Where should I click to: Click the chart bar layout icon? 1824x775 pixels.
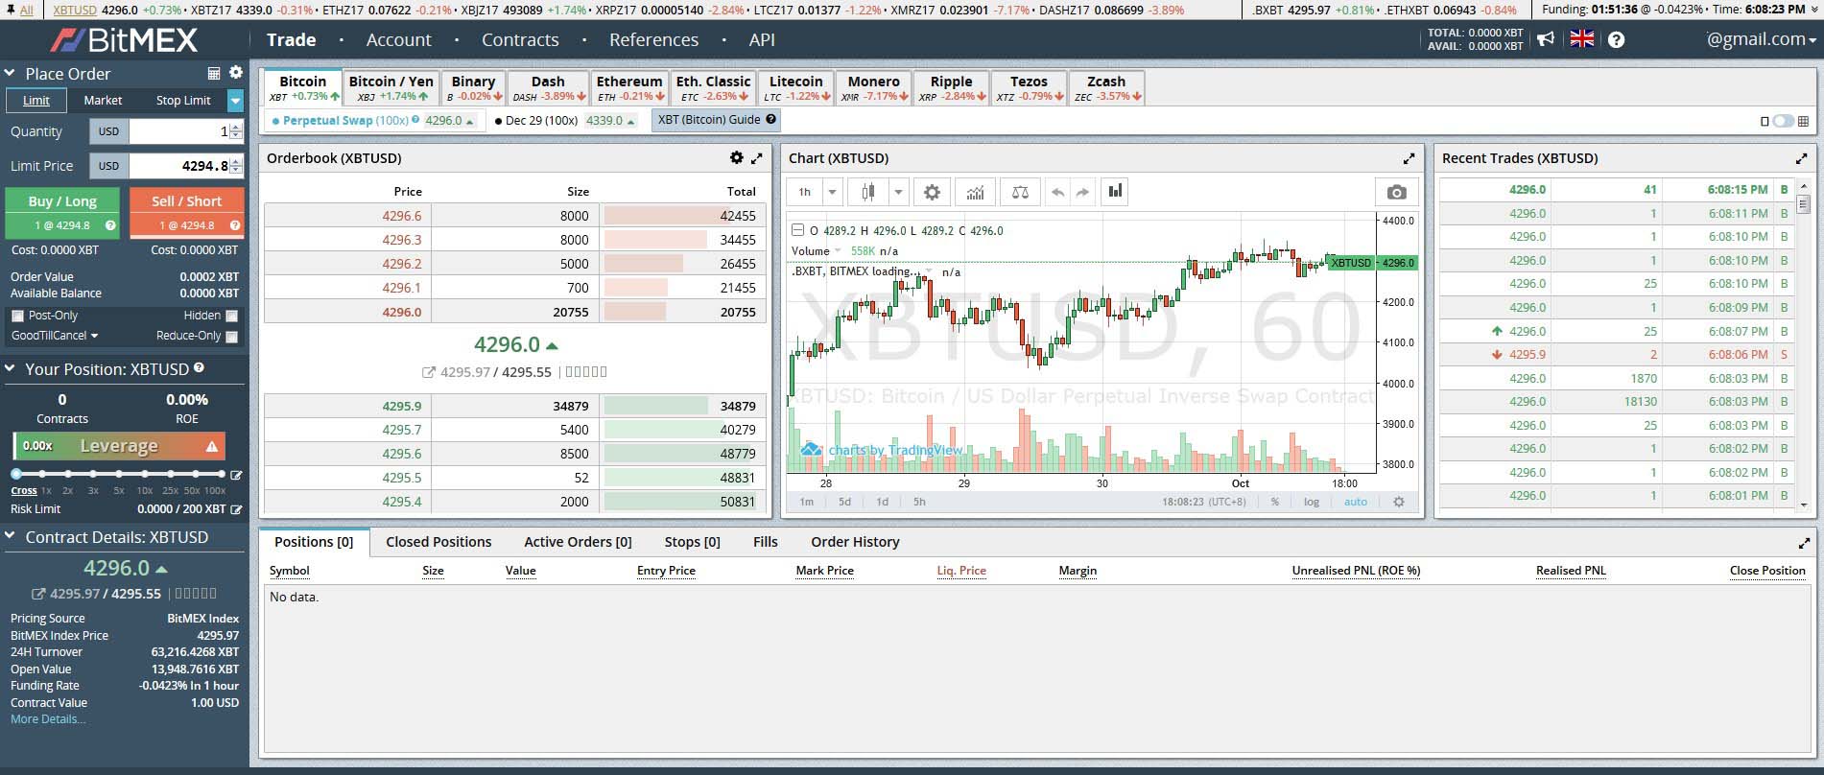click(1115, 192)
